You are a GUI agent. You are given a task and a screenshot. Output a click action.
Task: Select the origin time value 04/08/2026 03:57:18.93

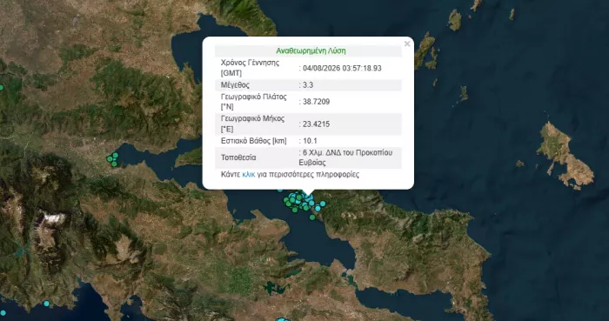point(342,69)
